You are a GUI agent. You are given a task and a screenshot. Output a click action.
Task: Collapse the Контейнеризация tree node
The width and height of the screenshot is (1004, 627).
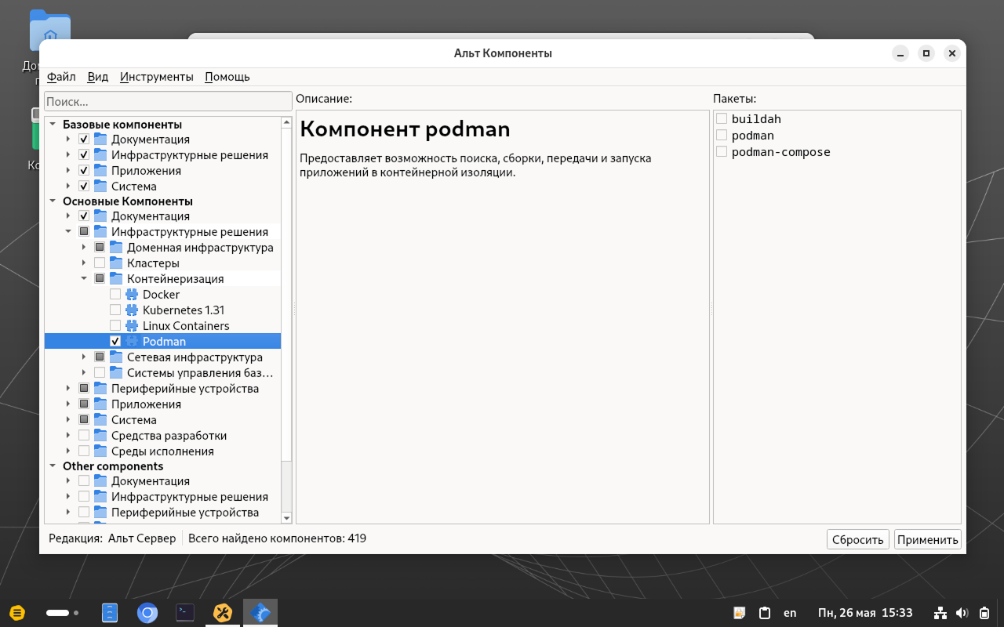[84, 278]
